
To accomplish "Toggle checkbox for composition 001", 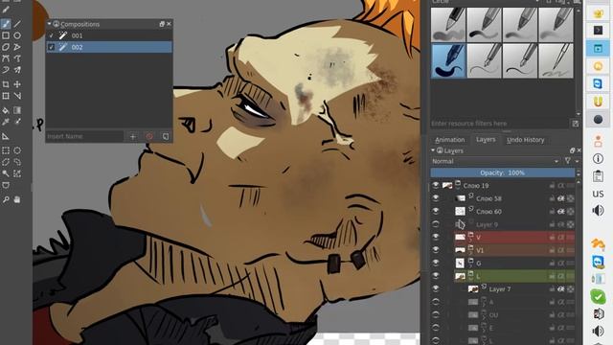I will [51, 35].
